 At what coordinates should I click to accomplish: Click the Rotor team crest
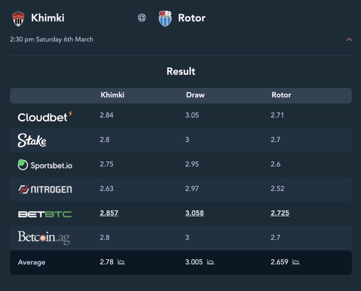165,19
